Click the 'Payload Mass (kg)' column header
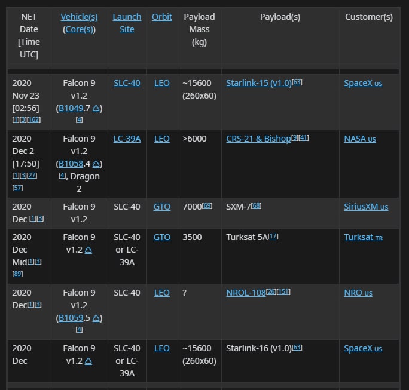The height and width of the screenshot is (390, 409). point(199,29)
